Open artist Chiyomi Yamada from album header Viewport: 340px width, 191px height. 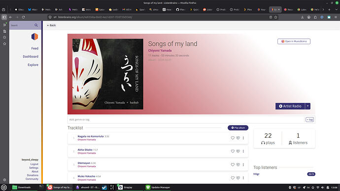pyautogui.click(x=160, y=50)
